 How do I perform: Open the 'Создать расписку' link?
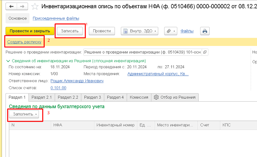(x=24, y=42)
